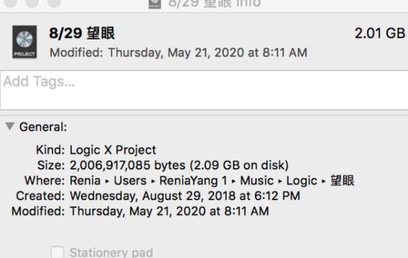
Task: Click Music in the Where path
Action: coord(256,180)
